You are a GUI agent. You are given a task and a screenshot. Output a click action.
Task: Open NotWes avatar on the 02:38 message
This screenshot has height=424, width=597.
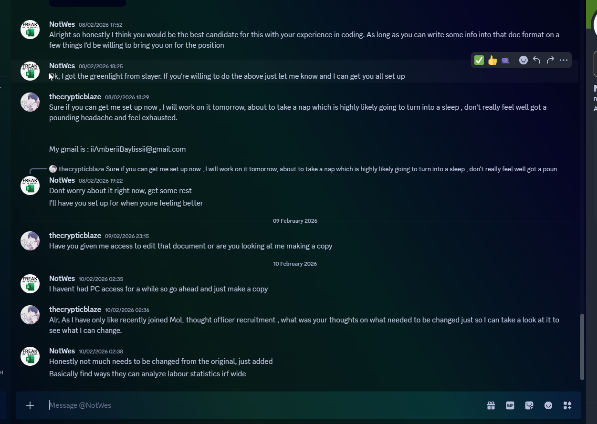(x=30, y=356)
